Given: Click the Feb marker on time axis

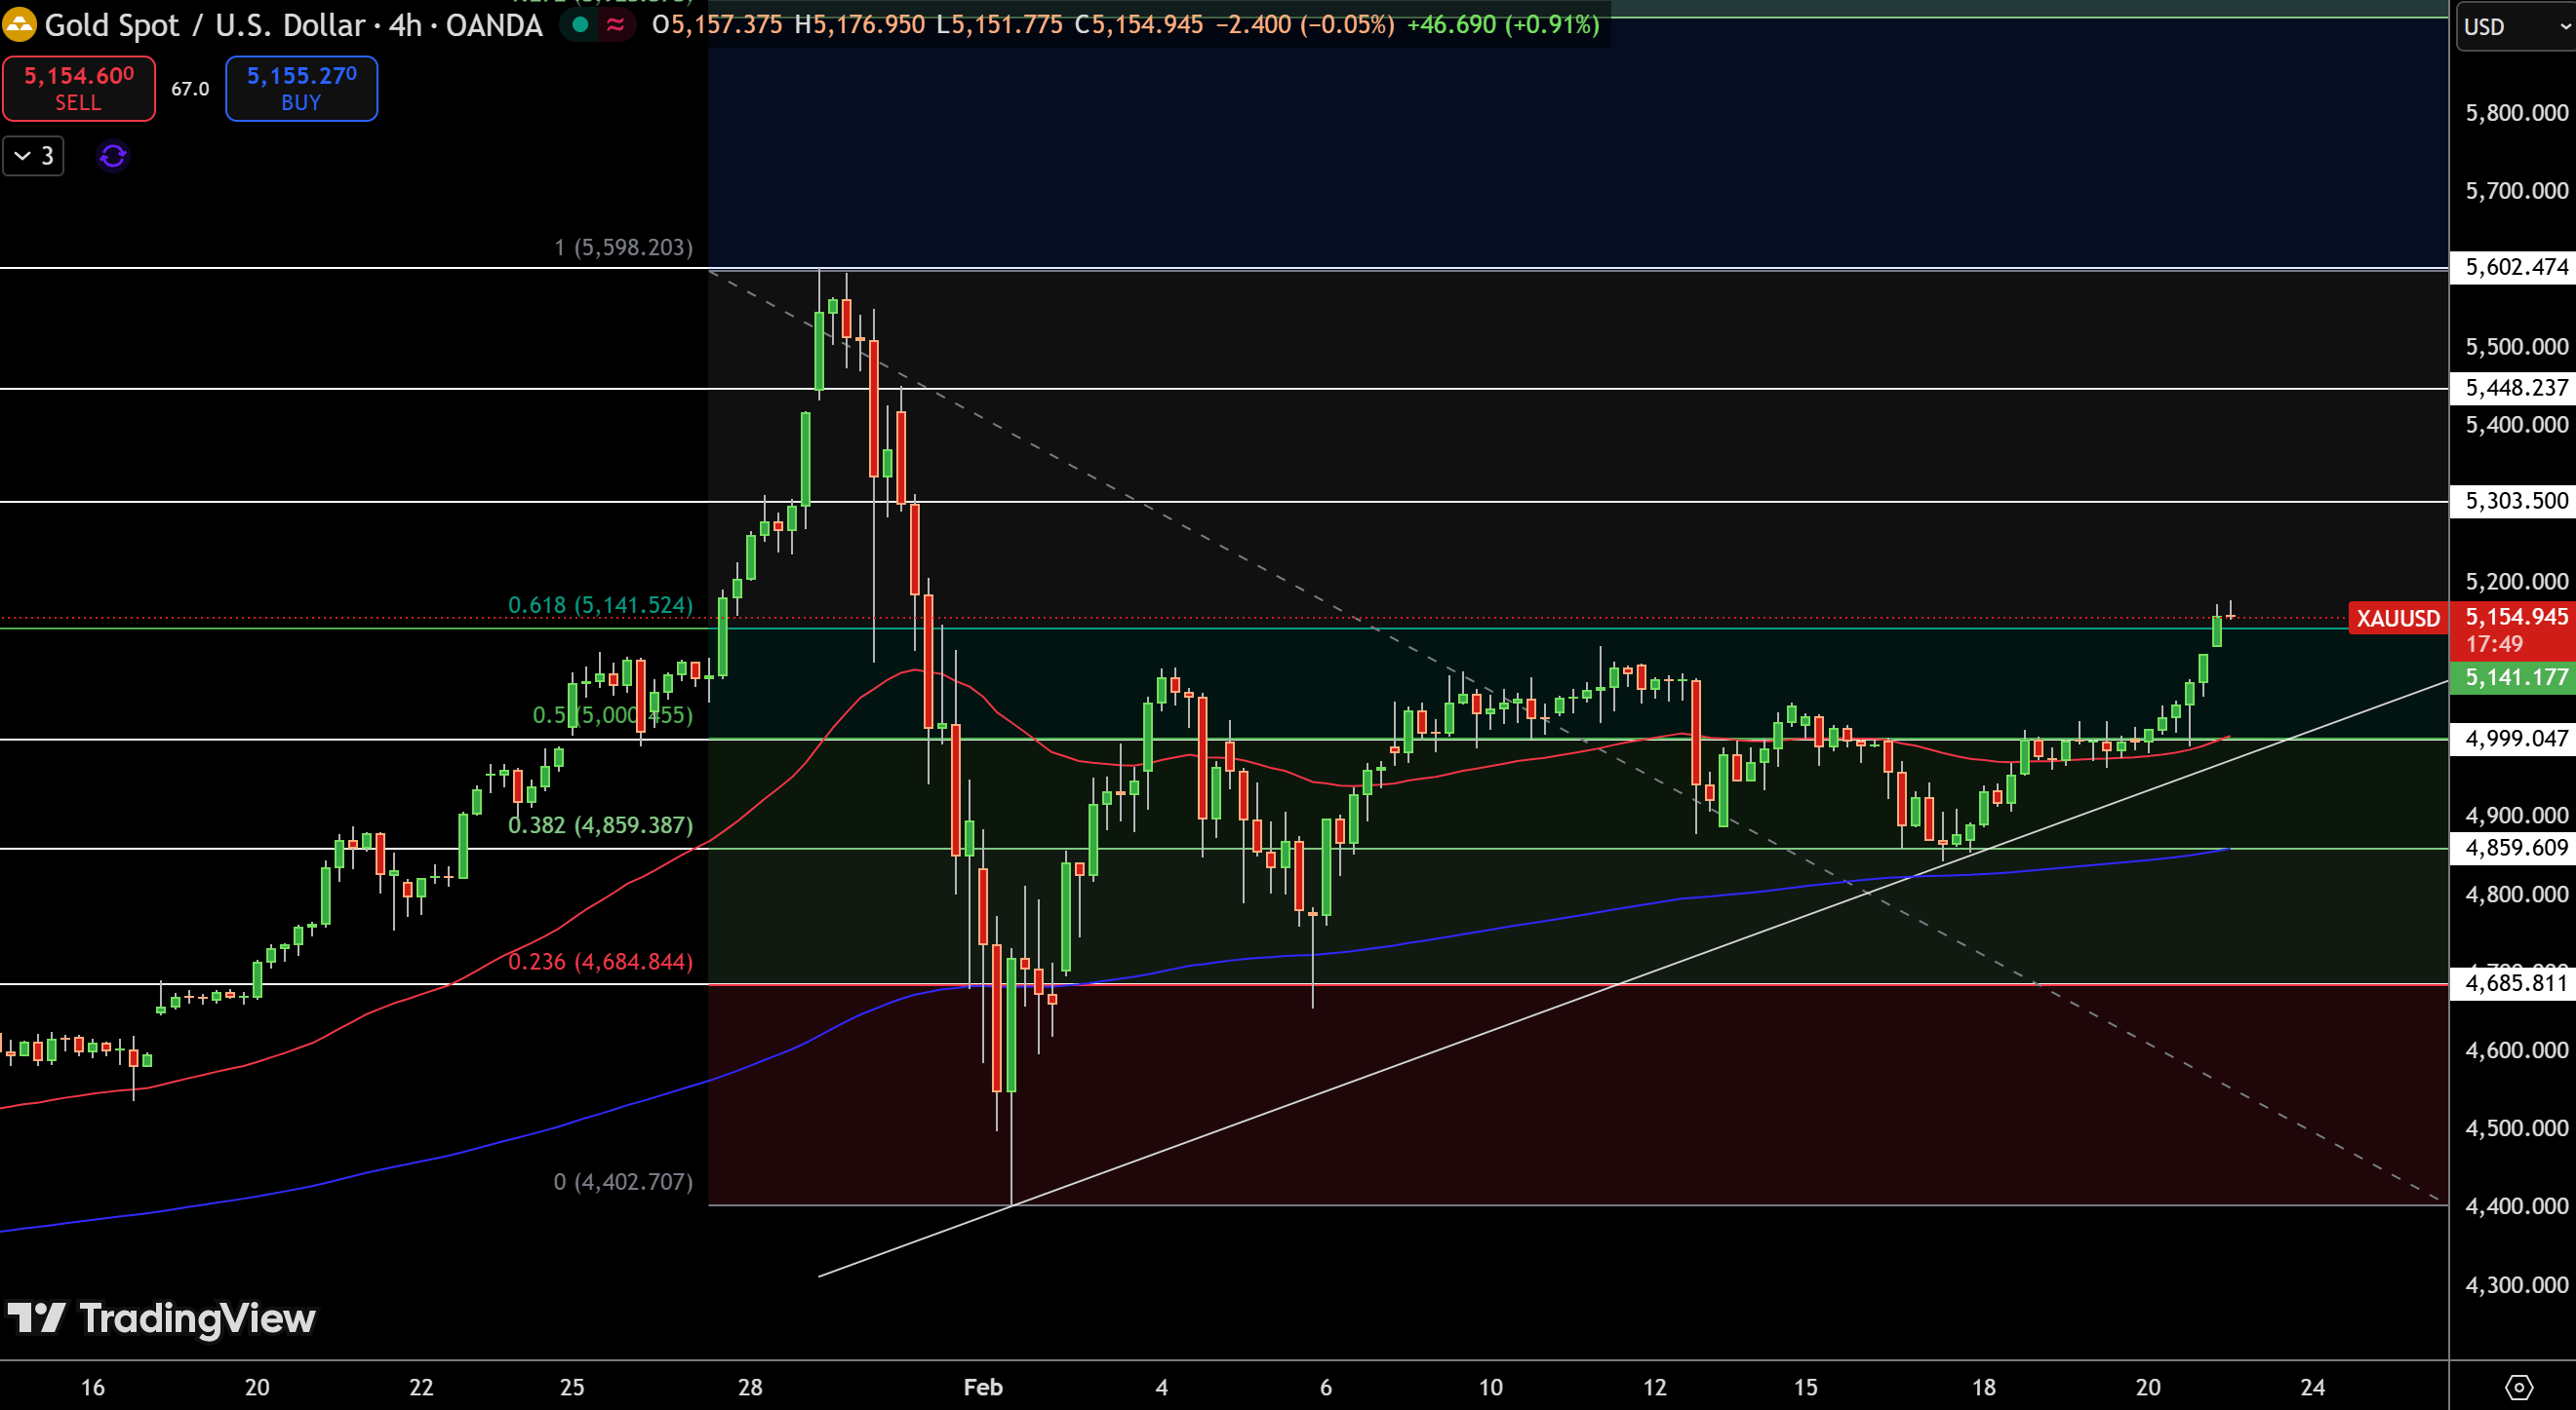Looking at the screenshot, I should [982, 1387].
